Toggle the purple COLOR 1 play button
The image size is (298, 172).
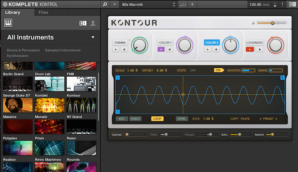click(161, 49)
